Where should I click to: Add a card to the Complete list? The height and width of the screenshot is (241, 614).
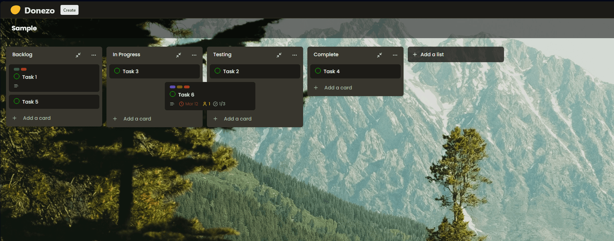[x=338, y=88]
